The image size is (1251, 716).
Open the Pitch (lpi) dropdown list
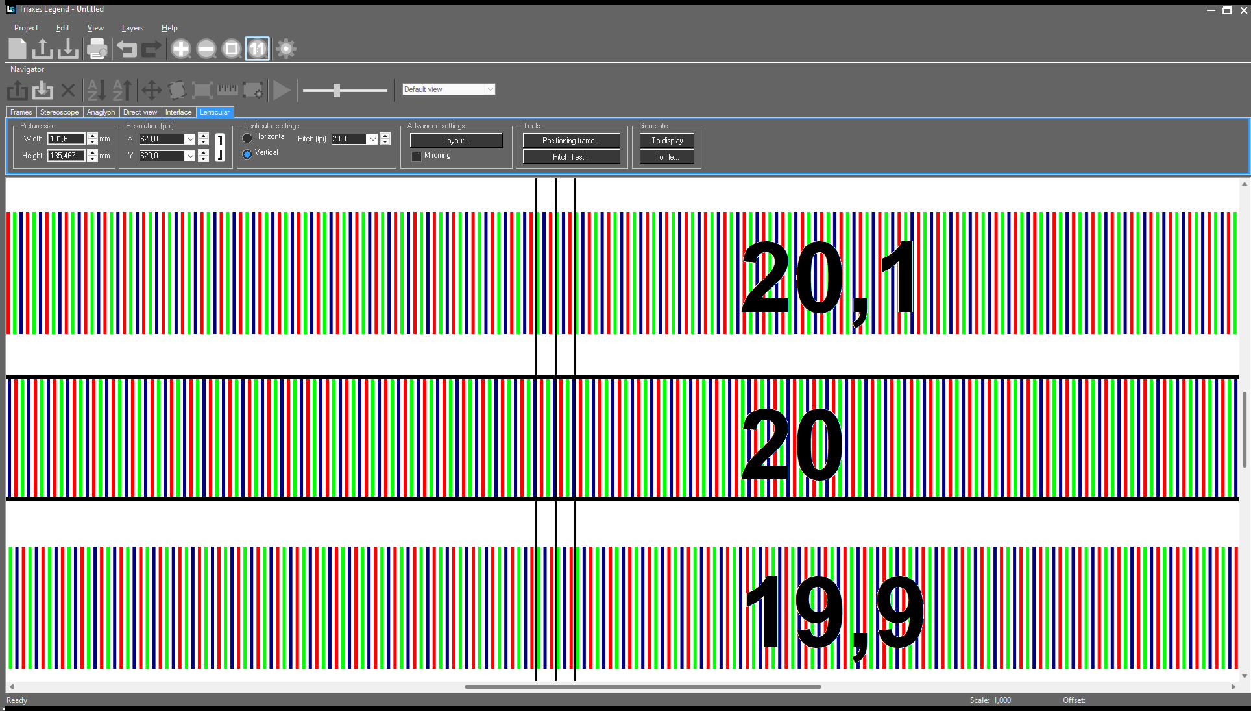click(372, 139)
